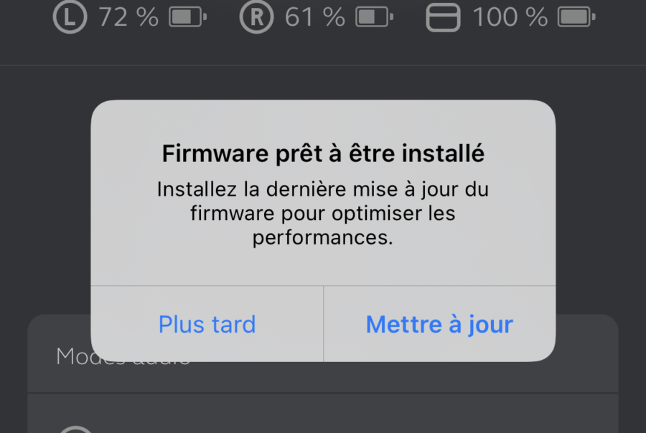This screenshot has width=646, height=433.
Task: Tap the right earbud battery icon
Action: [374, 17]
